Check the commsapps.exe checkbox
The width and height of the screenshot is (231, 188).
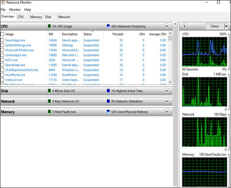[2, 55]
